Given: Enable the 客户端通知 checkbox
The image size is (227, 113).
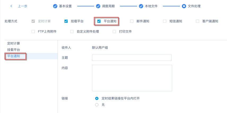Looking at the screenshot, I should (x=198, y=21).
